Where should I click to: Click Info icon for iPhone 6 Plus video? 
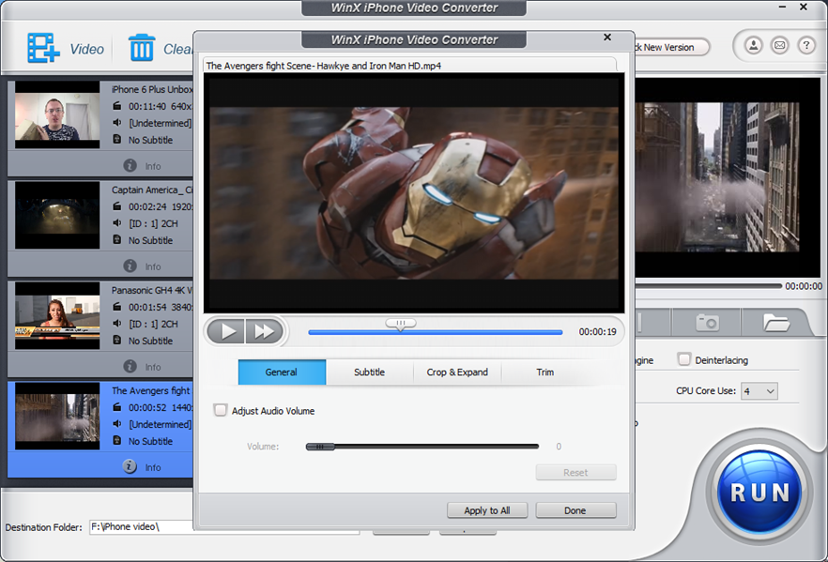coord(130,166)
